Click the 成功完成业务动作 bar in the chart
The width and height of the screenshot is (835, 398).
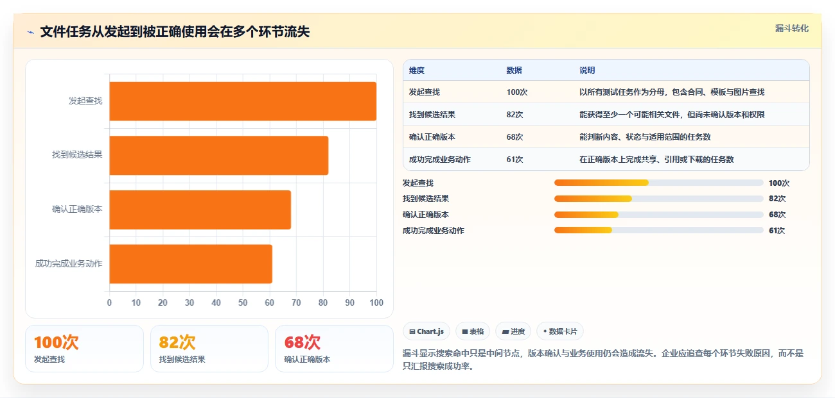191,263
